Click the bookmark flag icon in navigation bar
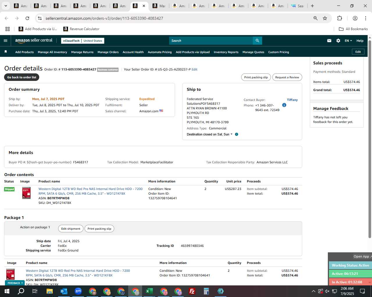The width and height of the screenshot is (372, 297). (x=6, y=52)
